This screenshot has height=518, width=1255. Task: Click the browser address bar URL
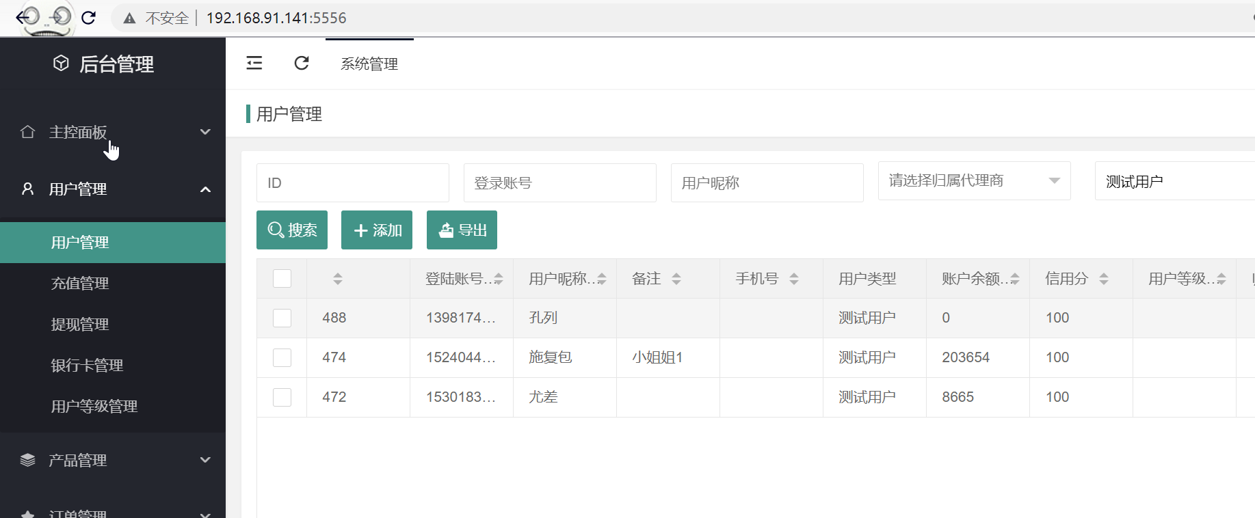(276, 18)
